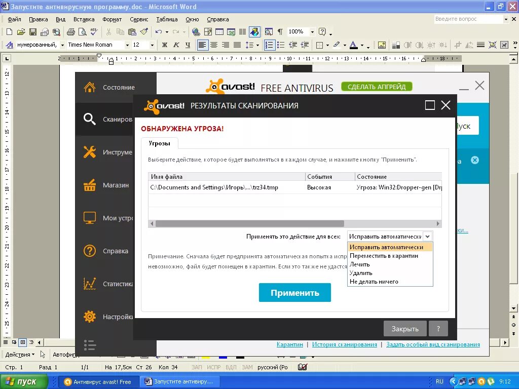Save document with the floppy disk icon

[x=33, y=32]
